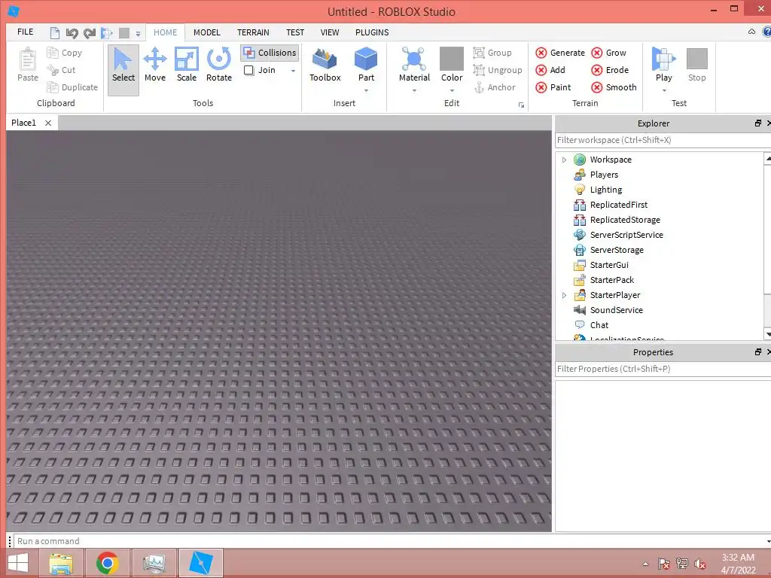
Task: Click the Stop test button
Action: click(696, 65)
